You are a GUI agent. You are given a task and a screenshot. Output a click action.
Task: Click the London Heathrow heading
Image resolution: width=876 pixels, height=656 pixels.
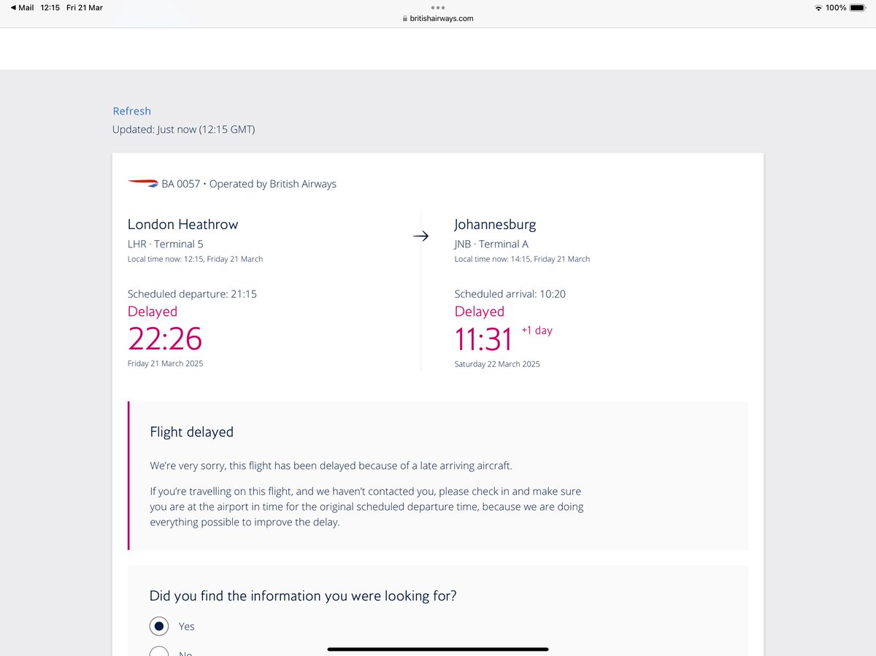[x=183, y=224]
